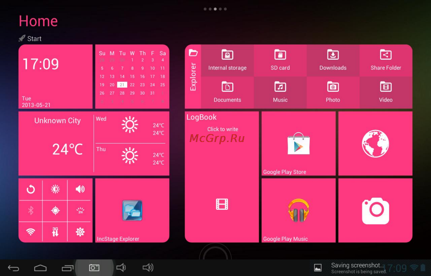Toggle 2m screen timeout setting
This screenshot has height=276, width=431.
click(80, 211)
